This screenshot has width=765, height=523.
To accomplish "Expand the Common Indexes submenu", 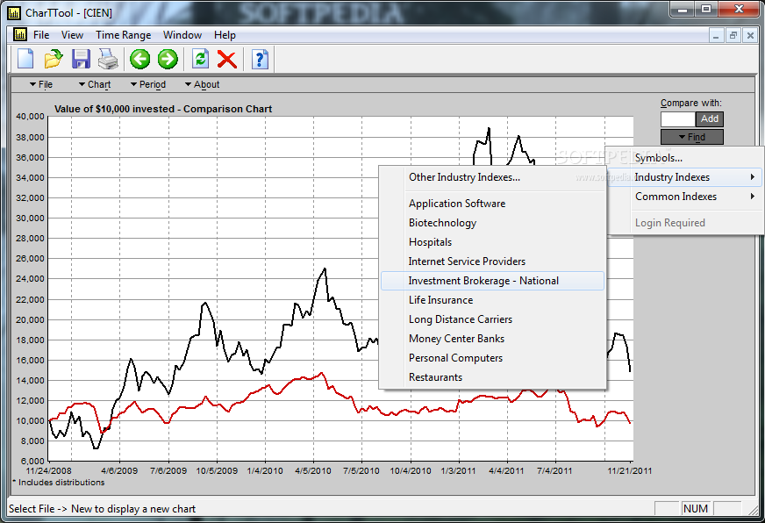I will (x=685, y=197).
